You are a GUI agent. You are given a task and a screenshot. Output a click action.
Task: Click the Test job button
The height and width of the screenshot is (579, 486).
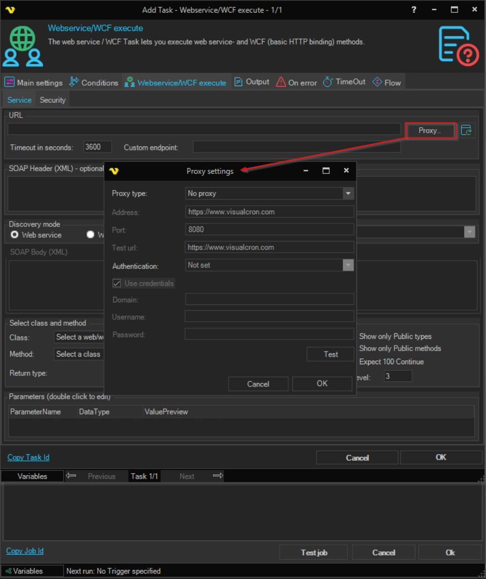tap(314, 552)
